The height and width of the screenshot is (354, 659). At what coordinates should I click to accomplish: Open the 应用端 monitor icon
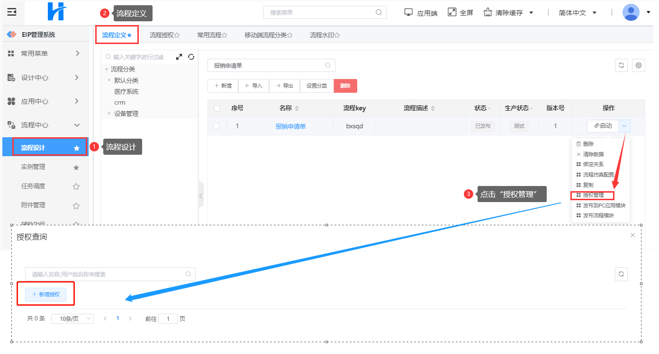pyautogui.click(x=408, y=12)
